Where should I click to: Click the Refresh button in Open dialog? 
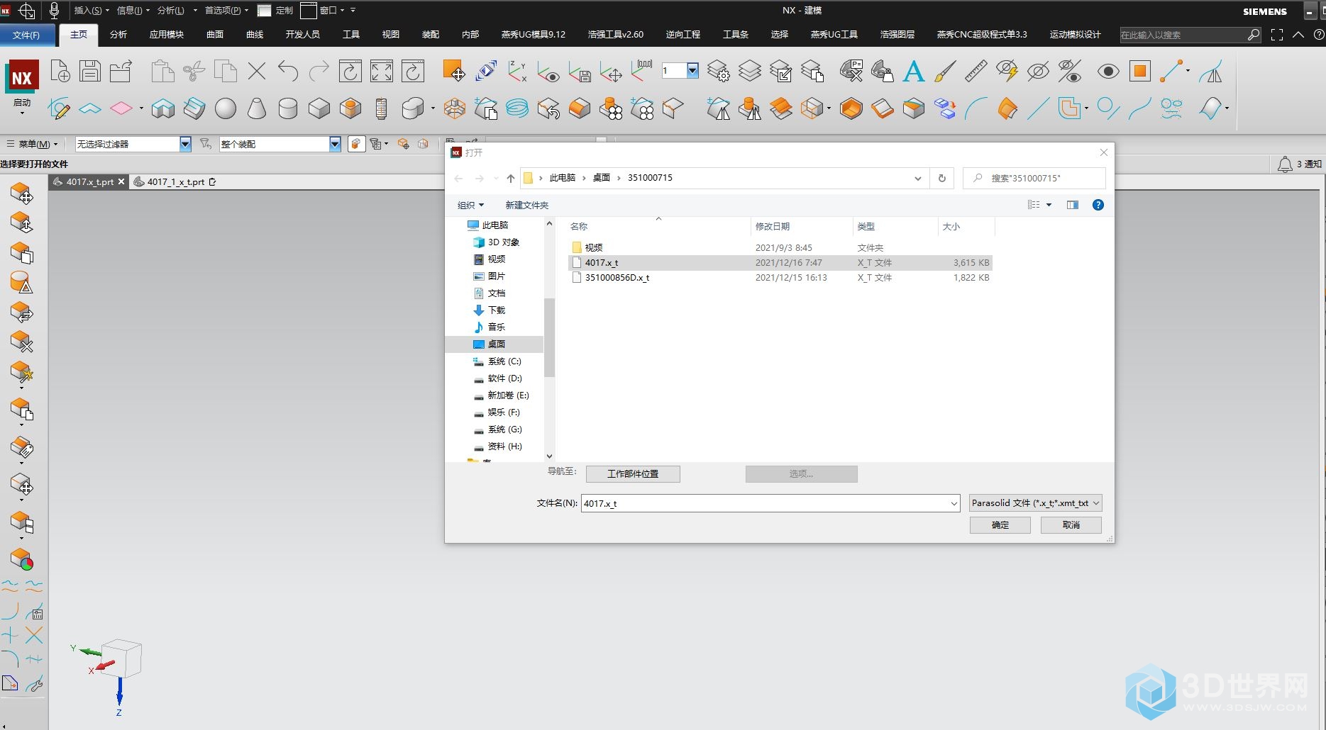coord(942,178)
